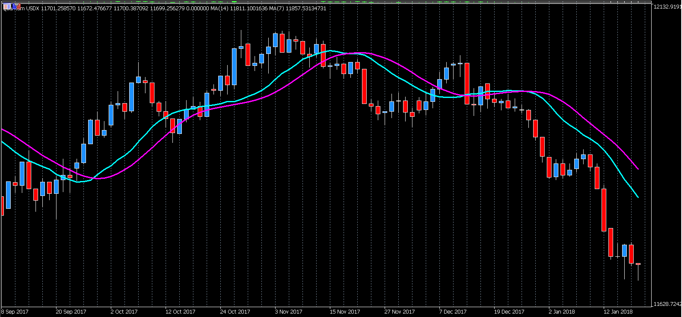The image size is (682, 317).
Task: Select the 3 Nov 2017 axis label
Action: coord(288,311)
